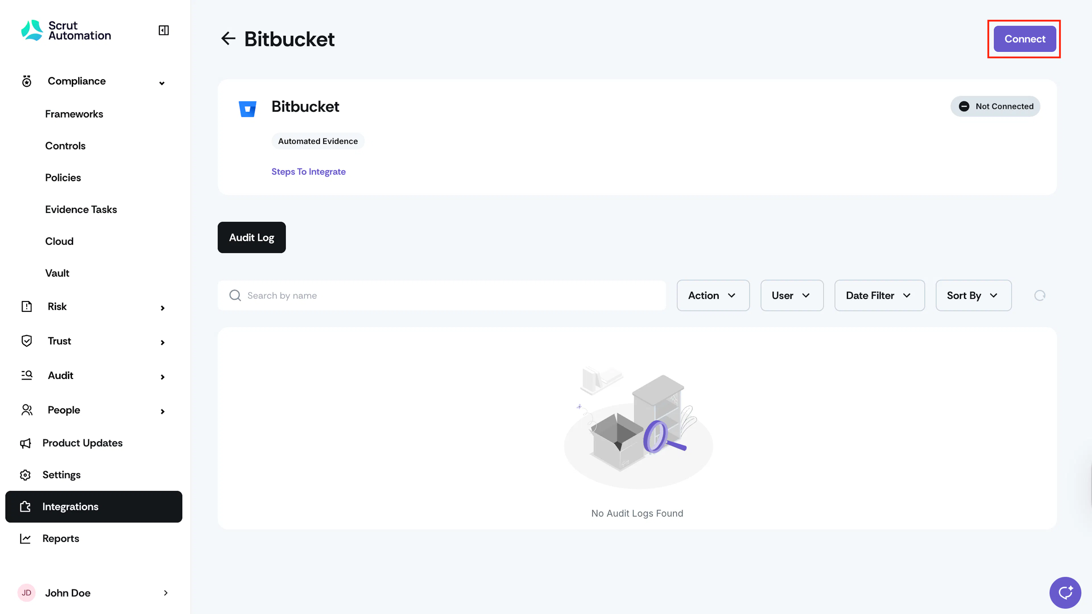This screenshot has height=614, width=1092.
Task: Open the Action filter dropdown
Action: tap(713, 295)
